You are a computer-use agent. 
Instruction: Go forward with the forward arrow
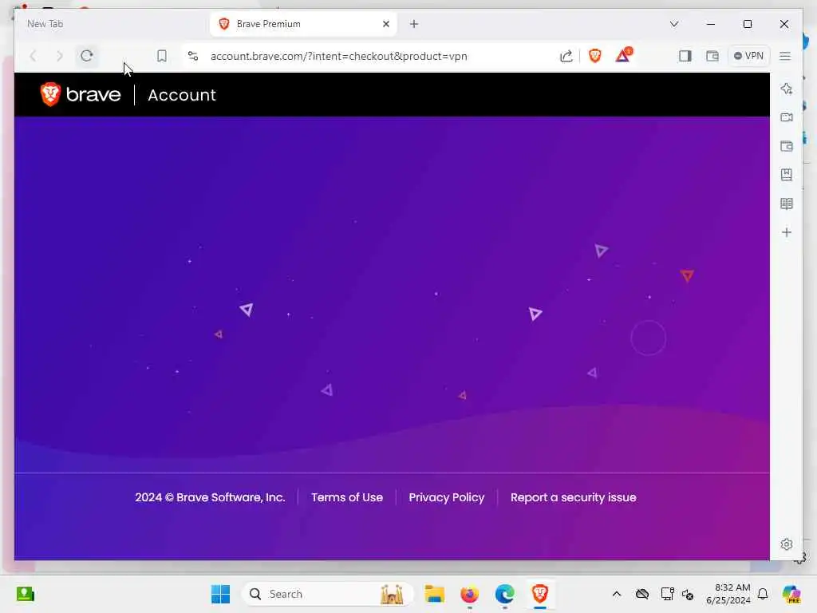coord(59,56)
